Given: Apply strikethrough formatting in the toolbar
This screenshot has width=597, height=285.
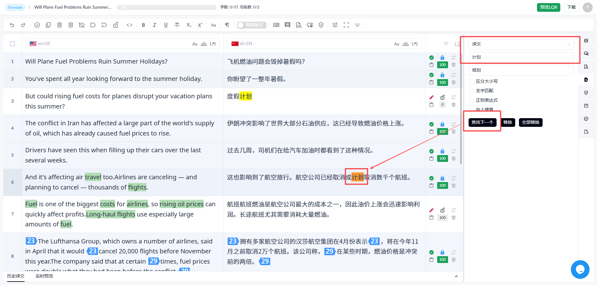Looking at the screenshot, I should (177, 25).
